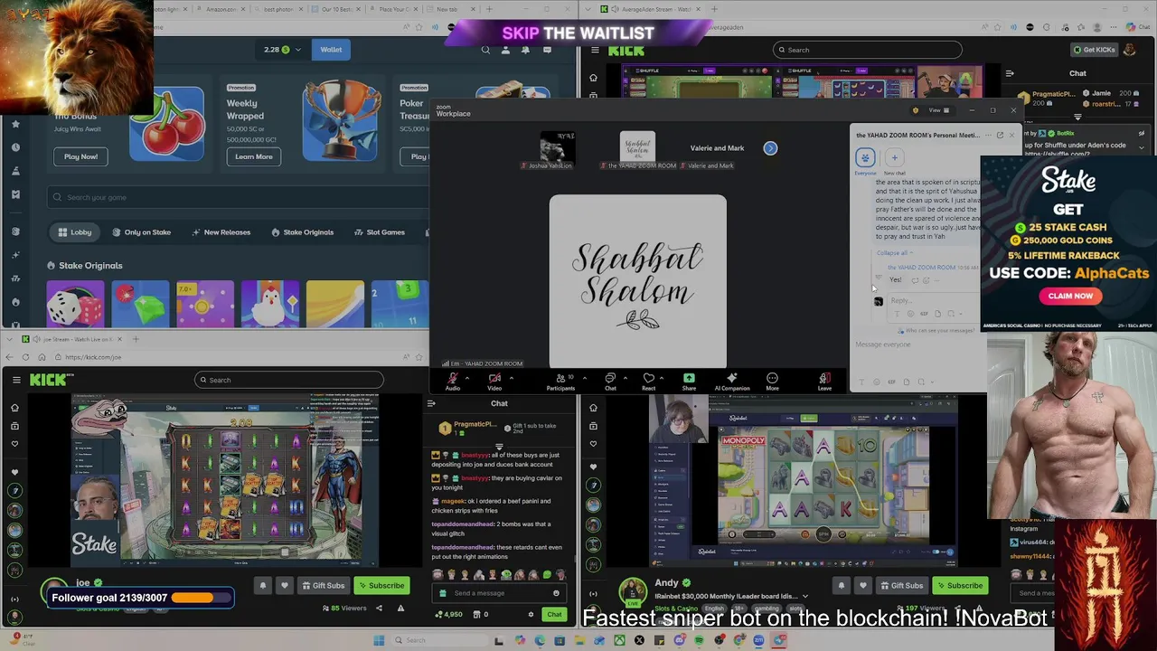Click Kick home icon in joe stream

[14, 408]
